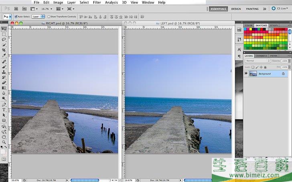Hide the Background layer with eye icon
The height and width of the screenshot is (182, 292).
pyautogui.click(x=245, y=74)
